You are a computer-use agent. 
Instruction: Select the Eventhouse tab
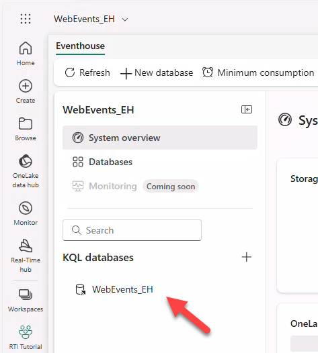[x=80, y=46]
